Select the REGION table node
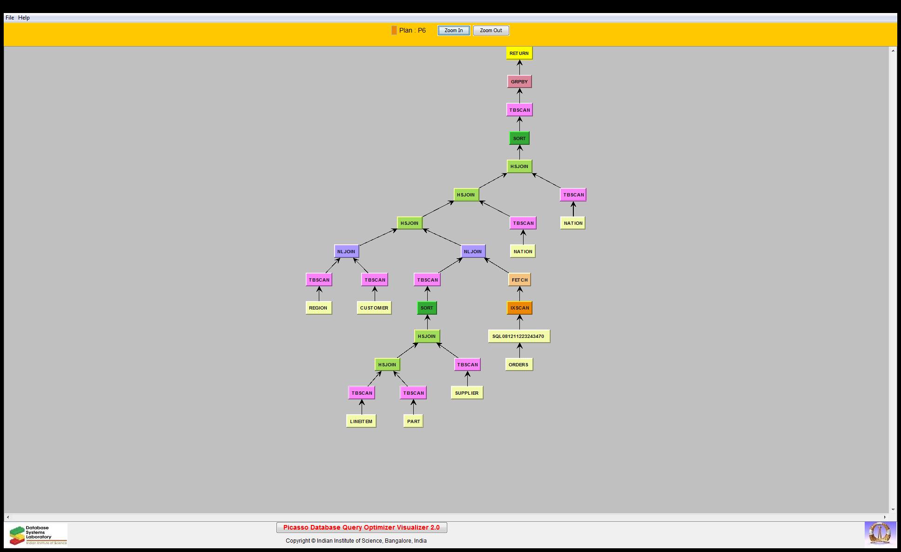 (x=318, y=308)
